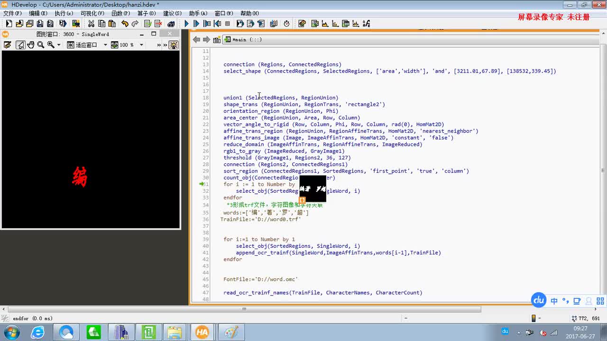Click the Open Program folder icon

pyautogui.click(x=19, y=24)
